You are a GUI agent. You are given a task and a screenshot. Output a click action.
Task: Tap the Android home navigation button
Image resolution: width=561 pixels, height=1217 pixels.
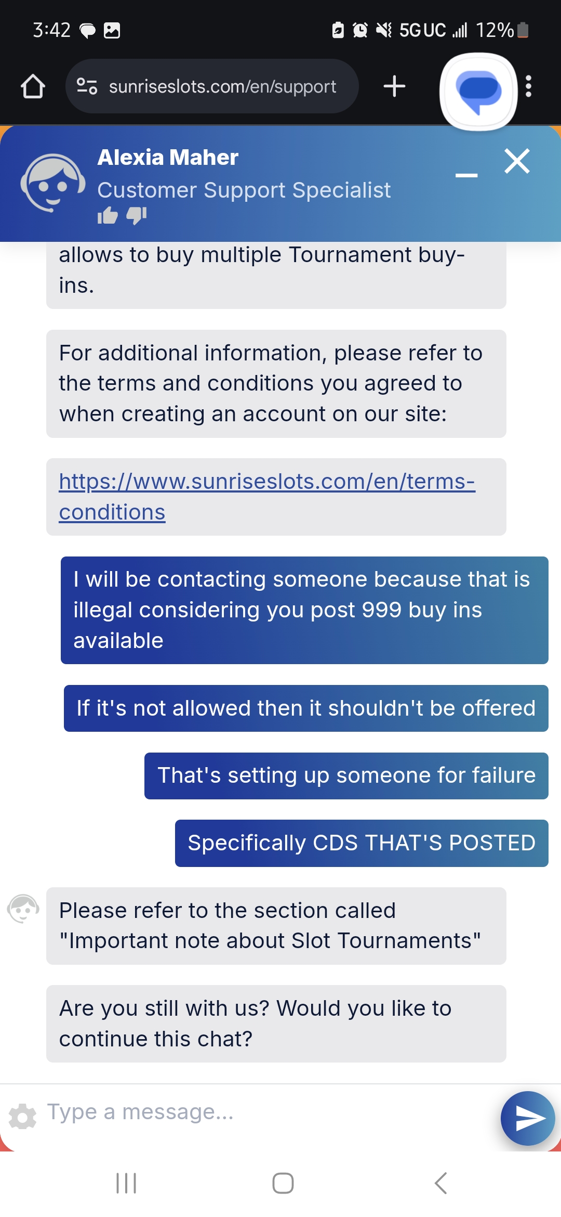pos(283,1183)
